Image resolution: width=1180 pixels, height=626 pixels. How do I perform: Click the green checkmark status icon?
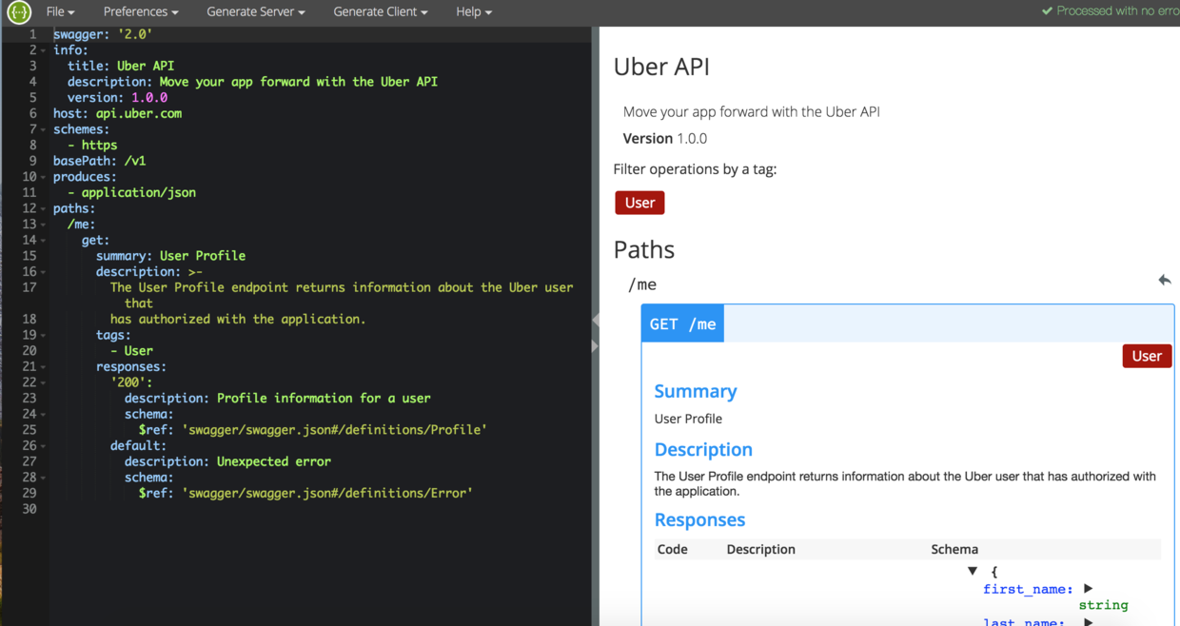click(1047, 11)
